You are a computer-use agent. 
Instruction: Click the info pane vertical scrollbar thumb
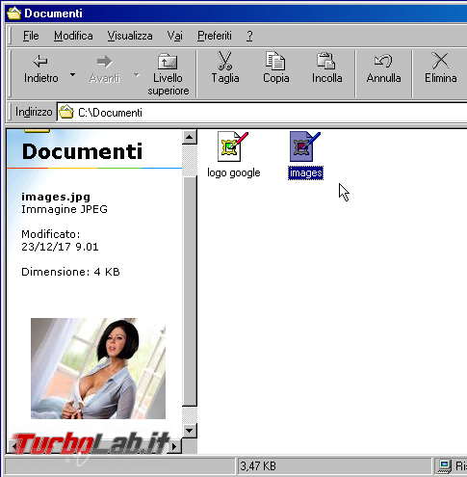click(190, 291)
